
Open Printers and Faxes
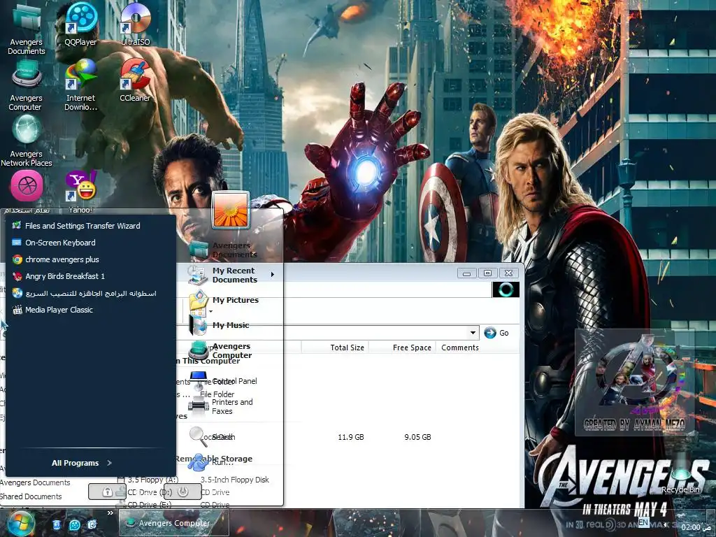220,406
